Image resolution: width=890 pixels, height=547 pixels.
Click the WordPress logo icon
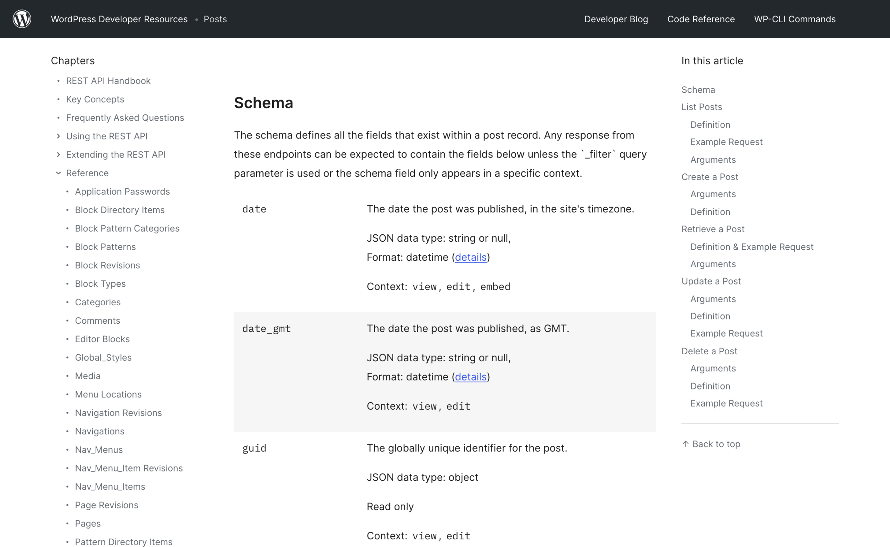point(22,19)
